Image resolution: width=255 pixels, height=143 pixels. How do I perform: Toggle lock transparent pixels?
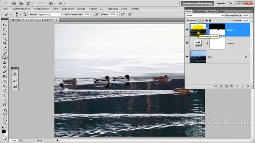pos(199,20)
